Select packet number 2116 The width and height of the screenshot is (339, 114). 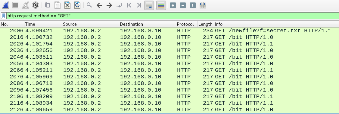tap(169, 103)
